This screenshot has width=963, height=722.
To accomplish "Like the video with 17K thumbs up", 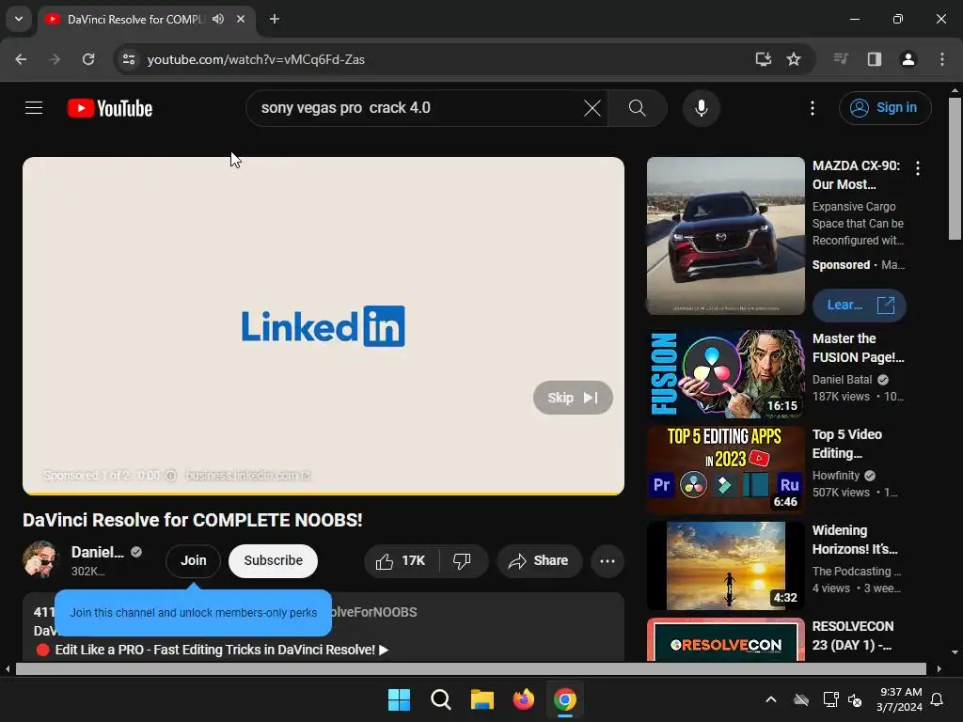I will [401, 560].
